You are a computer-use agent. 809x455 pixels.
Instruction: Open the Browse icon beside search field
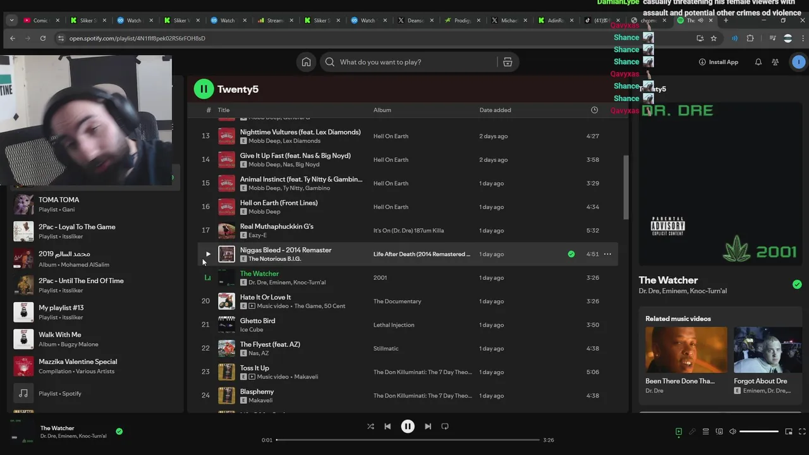coord(508,62)
